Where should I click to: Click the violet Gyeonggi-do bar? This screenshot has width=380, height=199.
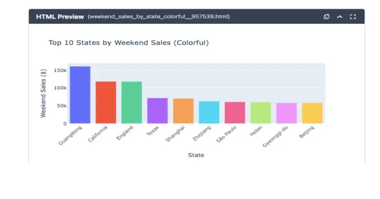pyautogui.click(x=286, y=113)
